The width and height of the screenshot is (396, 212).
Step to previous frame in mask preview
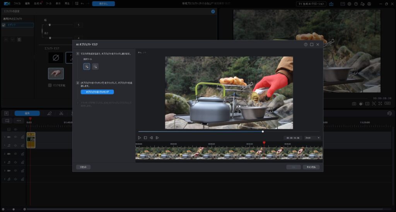tap(151, 138)
